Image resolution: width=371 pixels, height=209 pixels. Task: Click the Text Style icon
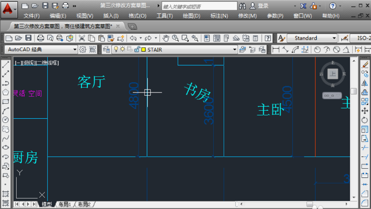282,38
